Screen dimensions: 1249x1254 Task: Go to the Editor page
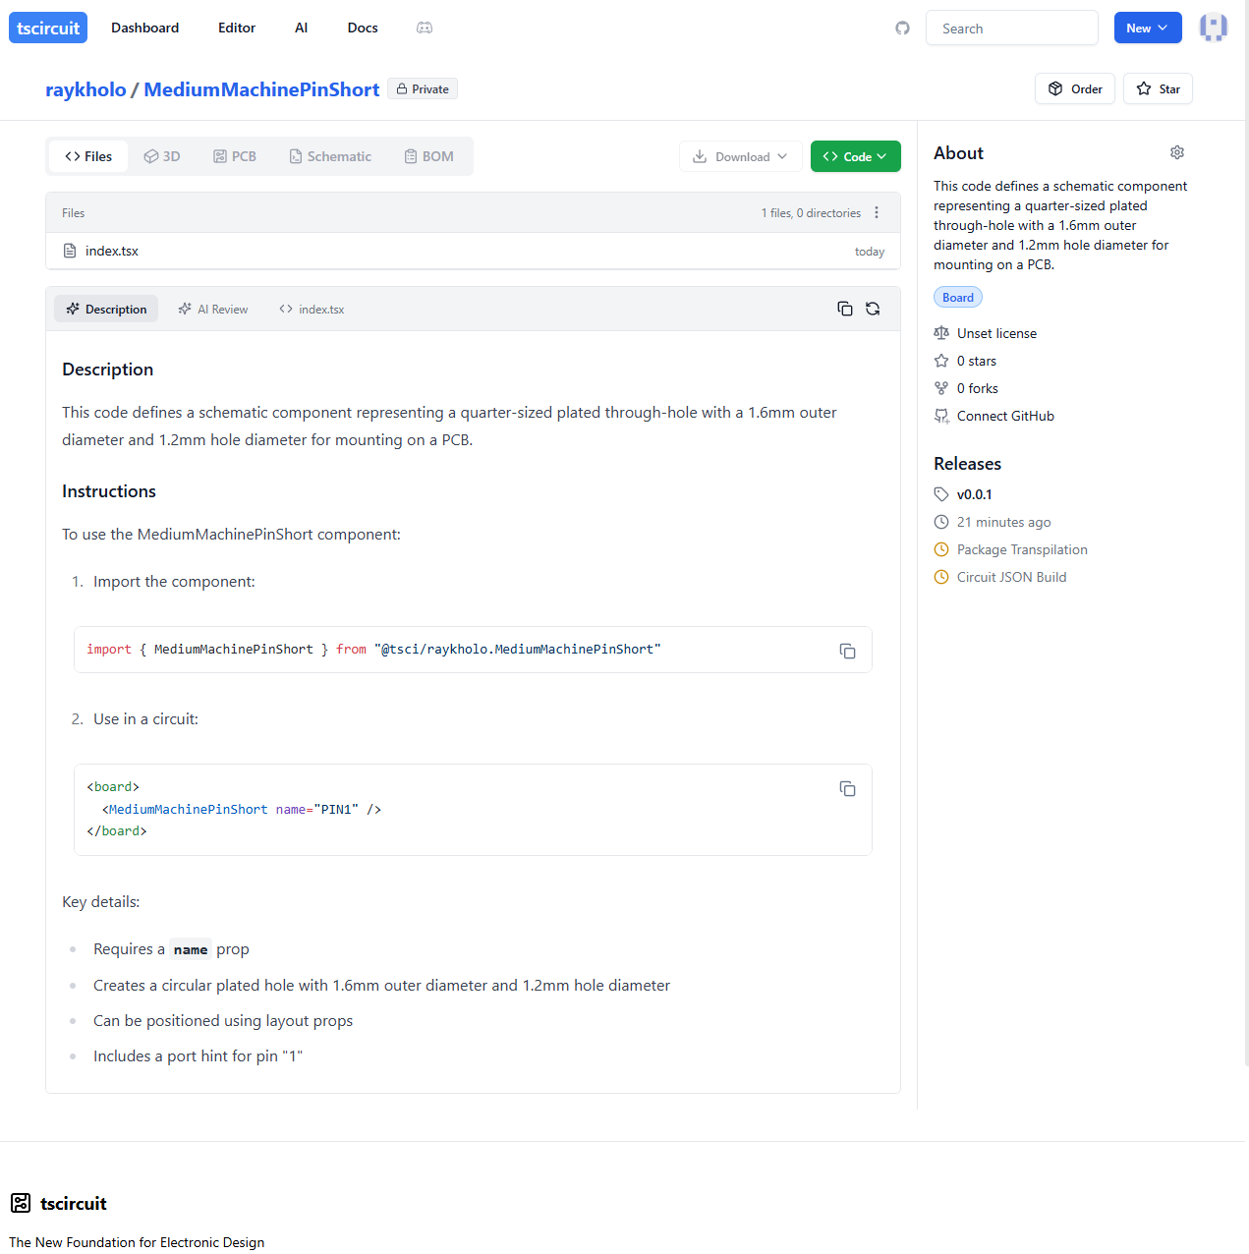[237, 28]
